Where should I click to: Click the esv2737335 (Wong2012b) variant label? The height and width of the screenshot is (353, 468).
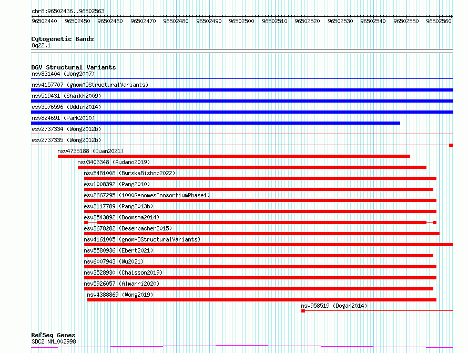click(66, 140)
